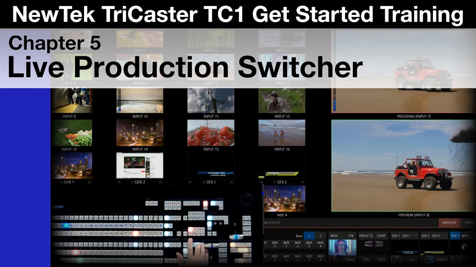
Task: Toggle FTB fade to black
Action: tap(351, 236)
